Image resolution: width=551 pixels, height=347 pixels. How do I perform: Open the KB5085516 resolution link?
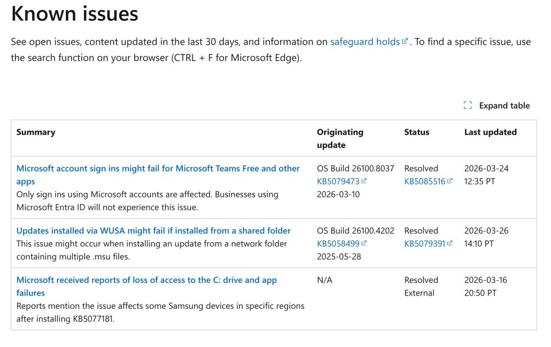pos(423,181)
